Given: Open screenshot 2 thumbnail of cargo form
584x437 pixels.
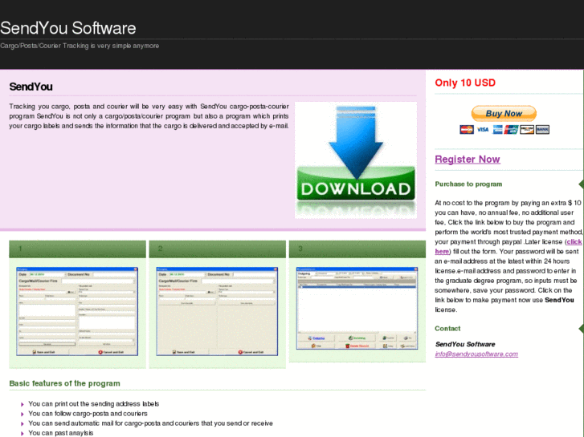Looking at the screenshot, I should click(217, 311).
